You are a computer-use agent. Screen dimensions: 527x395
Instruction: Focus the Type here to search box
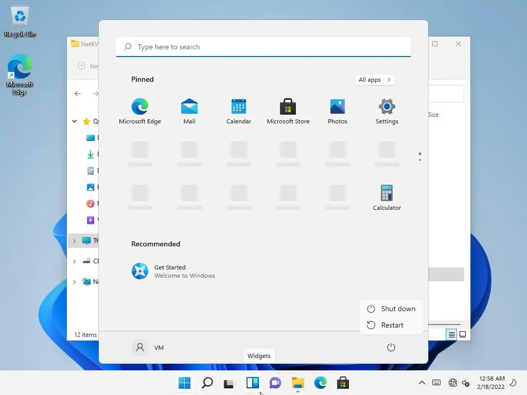263,47
